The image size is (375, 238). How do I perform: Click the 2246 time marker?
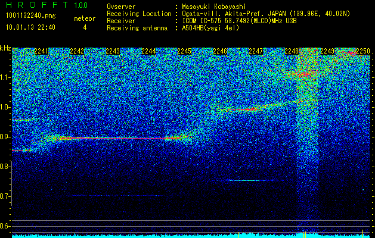click(x=220, y=51)
